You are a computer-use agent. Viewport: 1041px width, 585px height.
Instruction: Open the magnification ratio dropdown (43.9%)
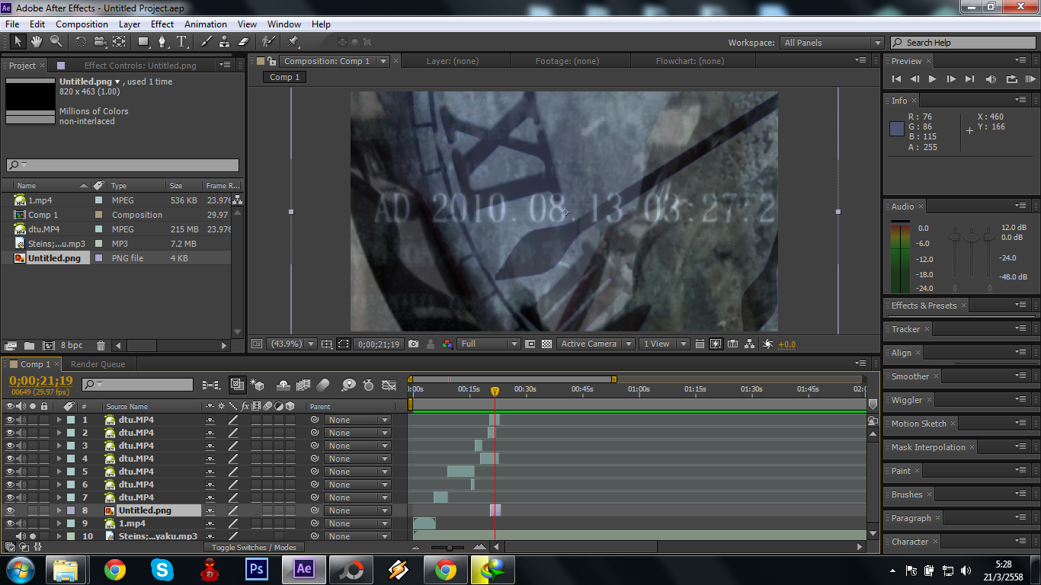coord(291,344)
